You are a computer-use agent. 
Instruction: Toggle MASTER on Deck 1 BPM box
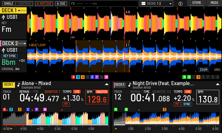[x=102, y=92]
